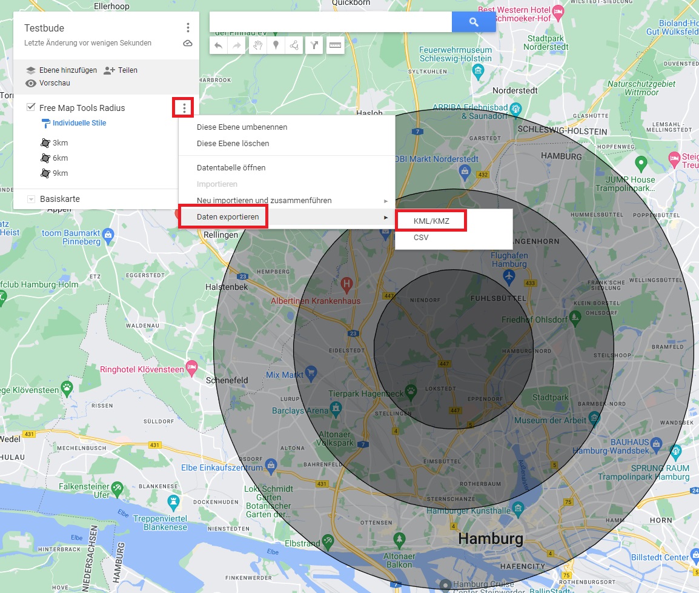The image size is (699, 593).
Task: Click 'Ebene hinzufügen' to add a layer
Action: pos(62,70)
